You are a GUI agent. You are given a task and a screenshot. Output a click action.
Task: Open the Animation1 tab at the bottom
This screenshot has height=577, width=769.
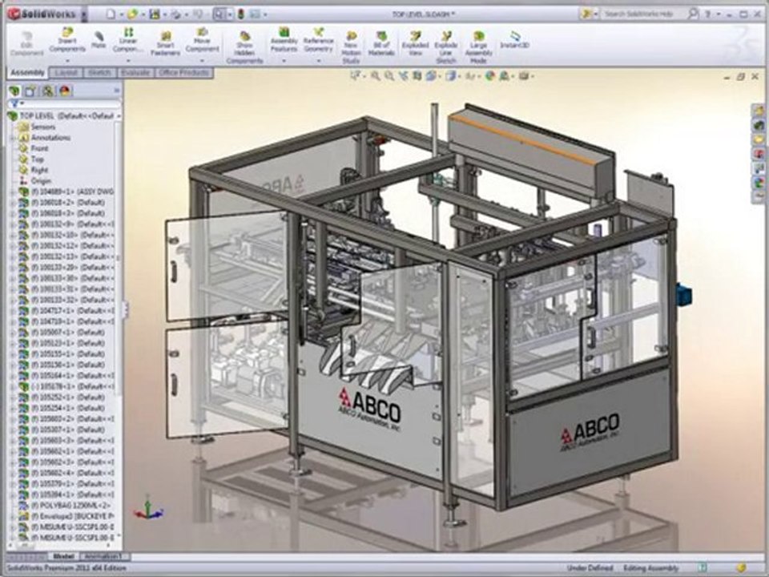(x=106, y=557)
